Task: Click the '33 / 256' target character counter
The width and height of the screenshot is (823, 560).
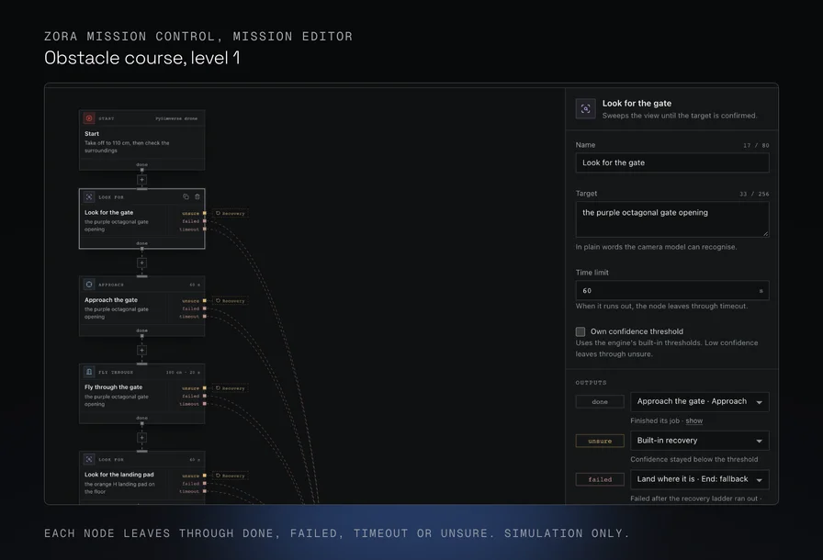Action: click(x=754, y=194)
